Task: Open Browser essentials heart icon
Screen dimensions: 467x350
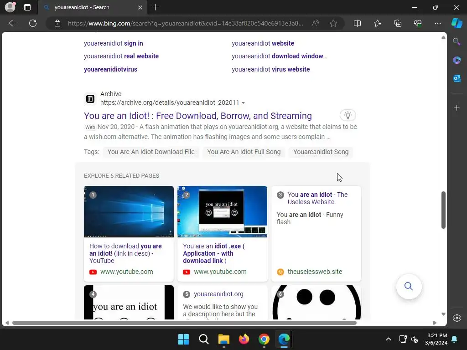Action: point(418,23)
